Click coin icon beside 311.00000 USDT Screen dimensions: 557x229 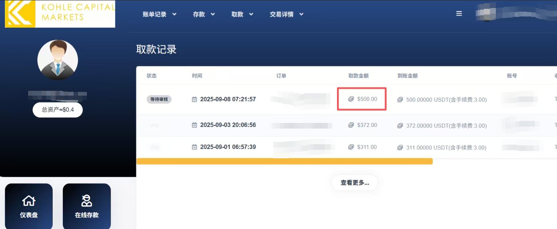click(400, 148)
